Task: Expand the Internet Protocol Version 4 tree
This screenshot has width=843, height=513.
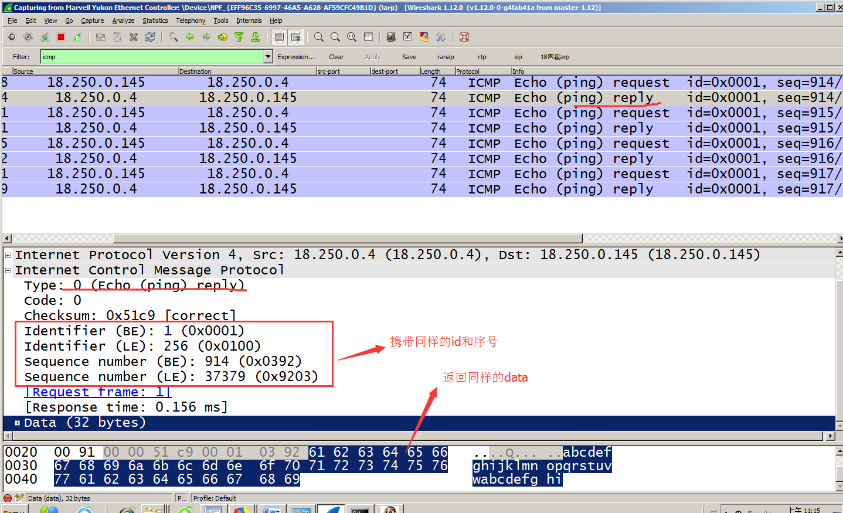Action: (8, 255)
